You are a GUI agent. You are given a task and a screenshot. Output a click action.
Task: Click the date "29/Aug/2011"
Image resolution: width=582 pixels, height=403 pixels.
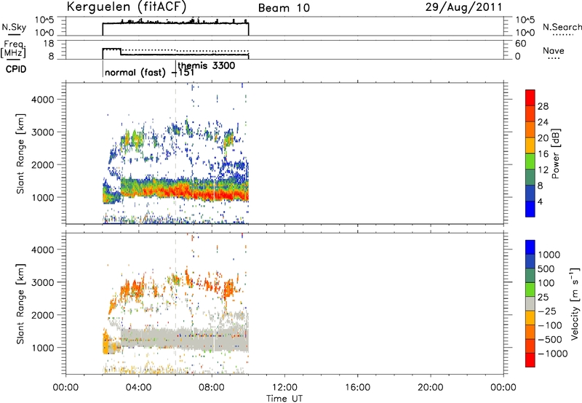click(x=463, y=7)
